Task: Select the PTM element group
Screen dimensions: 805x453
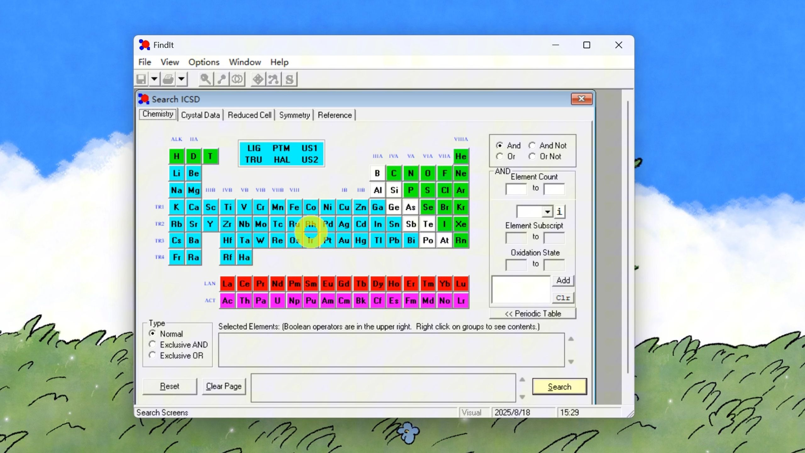Action: point(281,148)
